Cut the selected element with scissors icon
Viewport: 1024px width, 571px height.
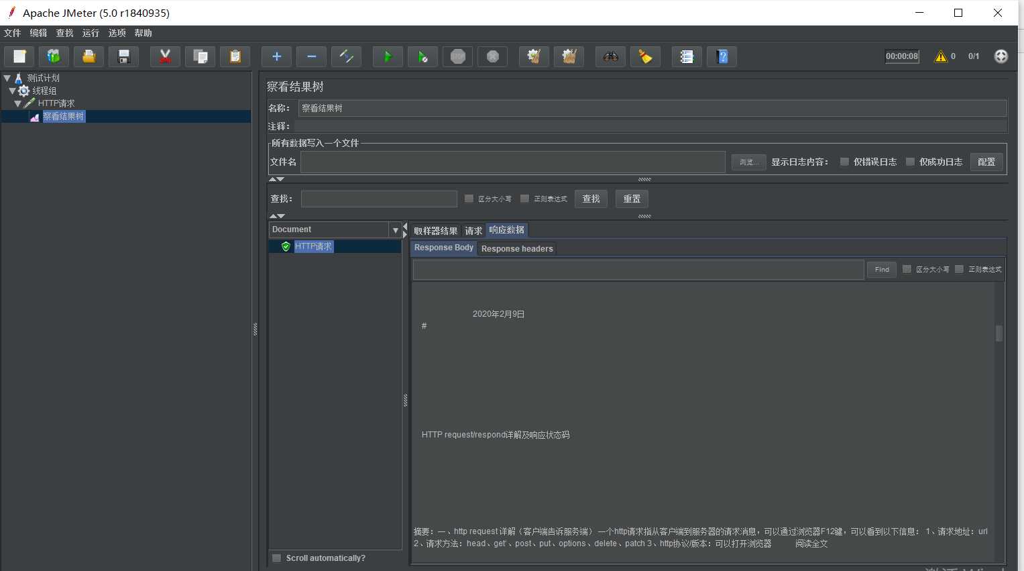tap(165, 57)
